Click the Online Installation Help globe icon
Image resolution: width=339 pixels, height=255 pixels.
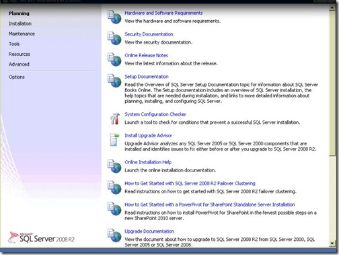click(114, 166)
